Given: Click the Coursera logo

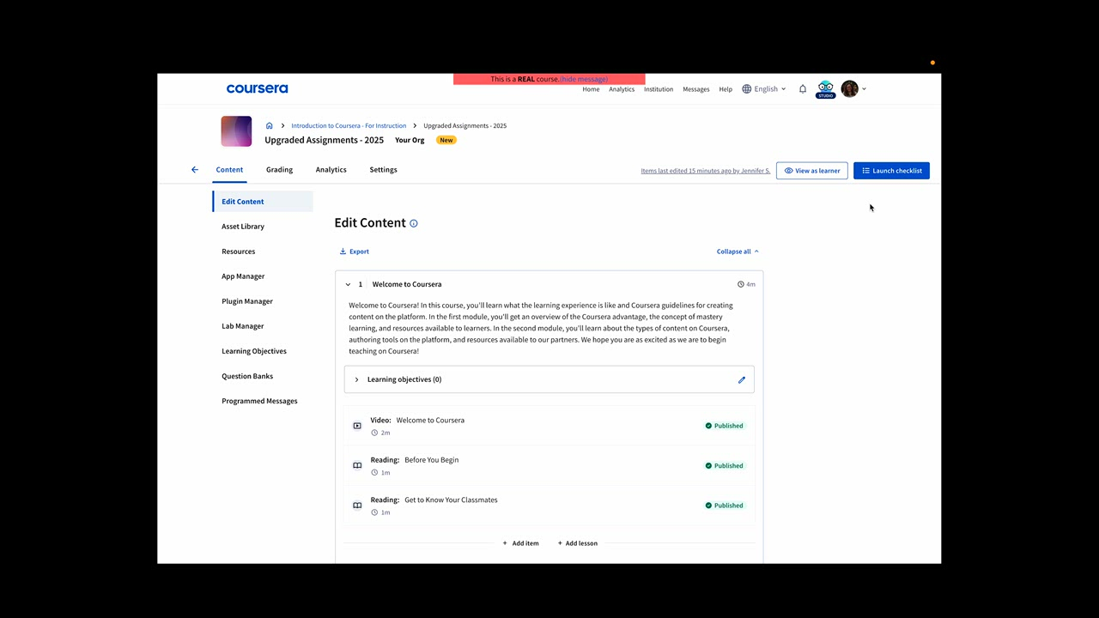Looking at the screenshot, I should (257, 88).
